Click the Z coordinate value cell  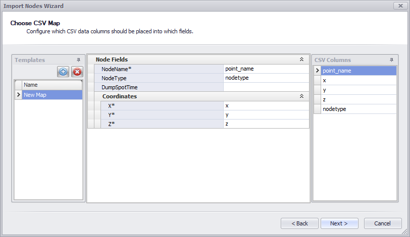pos(266,124)
